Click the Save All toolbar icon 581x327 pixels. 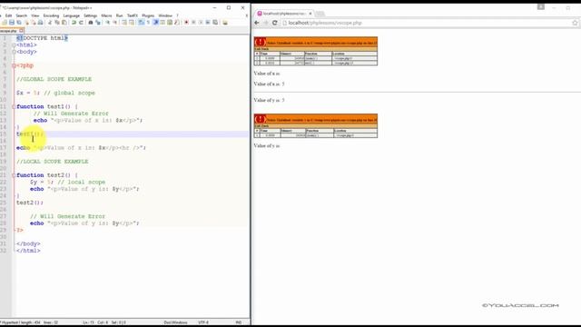point(19,23)
